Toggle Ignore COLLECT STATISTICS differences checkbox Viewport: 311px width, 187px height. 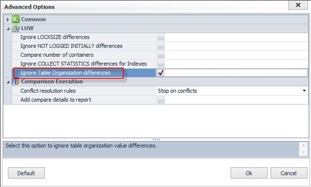(x=161, y=64)
